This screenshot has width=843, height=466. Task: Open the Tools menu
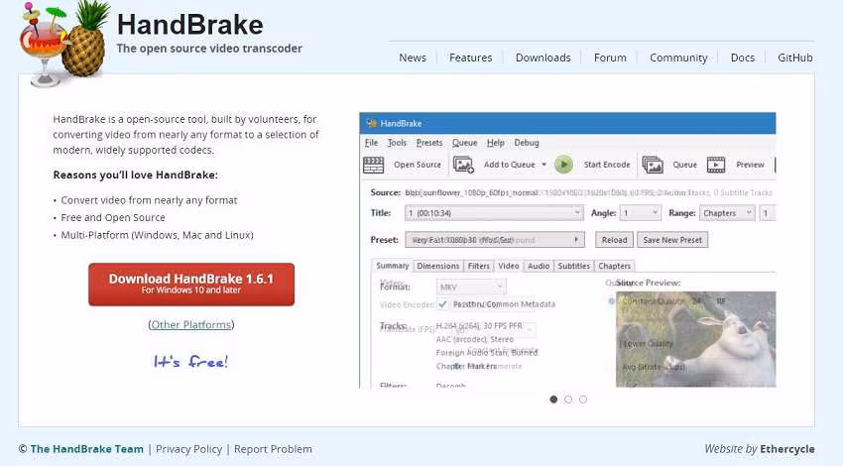[x=397, y=143]
